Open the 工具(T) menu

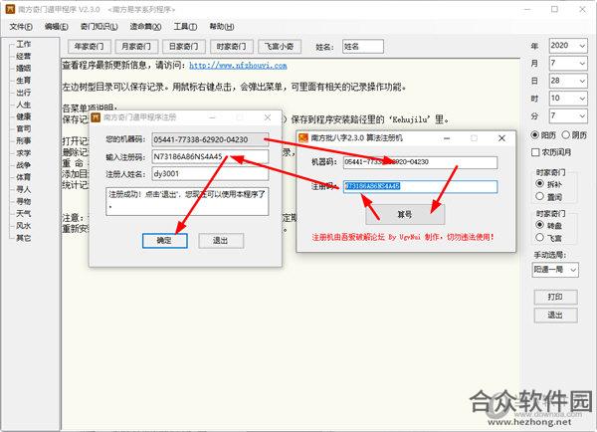click(185, 27)
